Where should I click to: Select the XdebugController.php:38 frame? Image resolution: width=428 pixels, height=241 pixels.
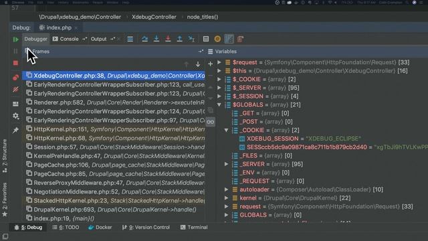114,76
